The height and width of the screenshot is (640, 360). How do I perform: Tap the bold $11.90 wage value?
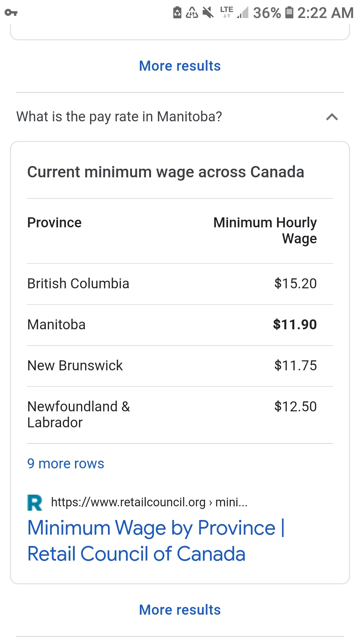[295, 325]
